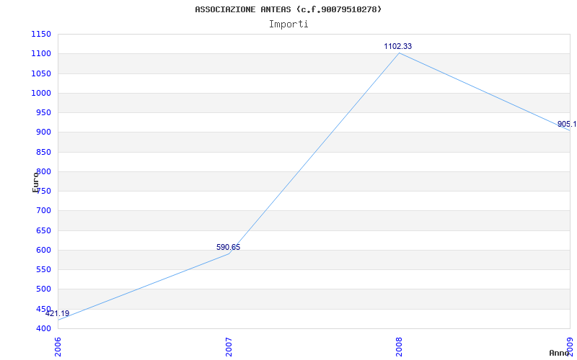Viewport: 577px width, 360px height.
Task: Click the data label 1102.33
Action: click(x=398, y=46)
